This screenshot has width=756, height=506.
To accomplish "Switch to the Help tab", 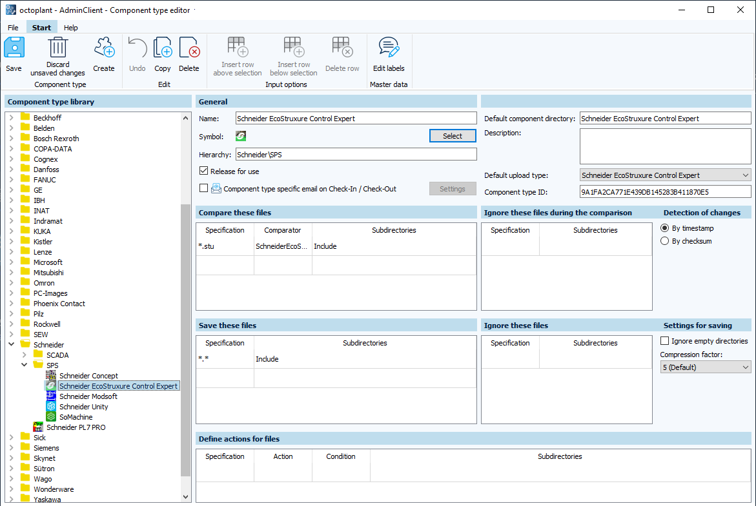I will (70, 27).
